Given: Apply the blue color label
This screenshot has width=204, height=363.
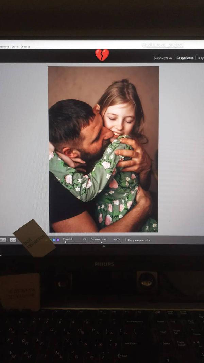Looking at the screenshot, I should (x=54, y=240).
